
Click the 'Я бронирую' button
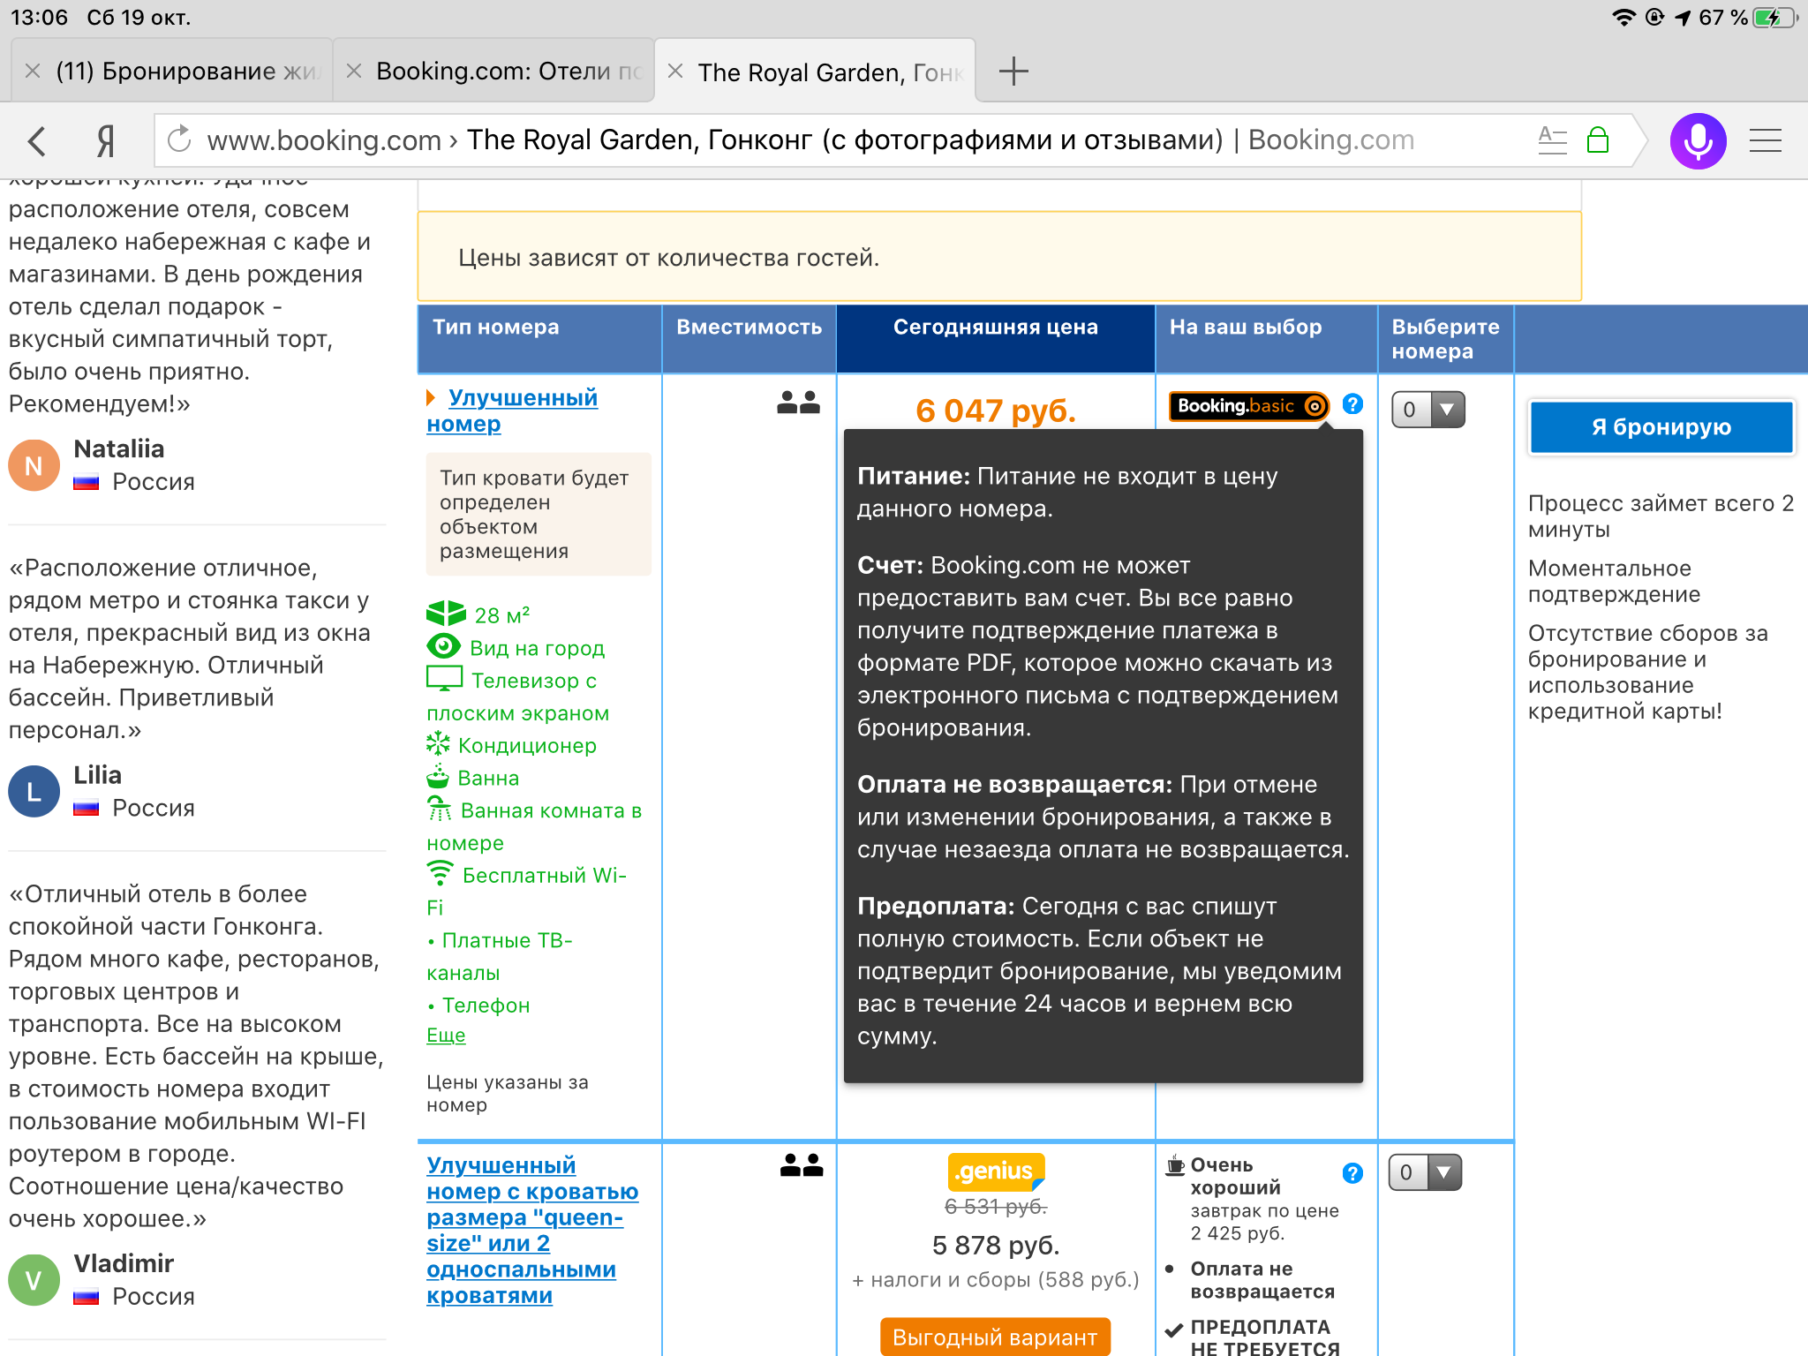point(1661,427)
